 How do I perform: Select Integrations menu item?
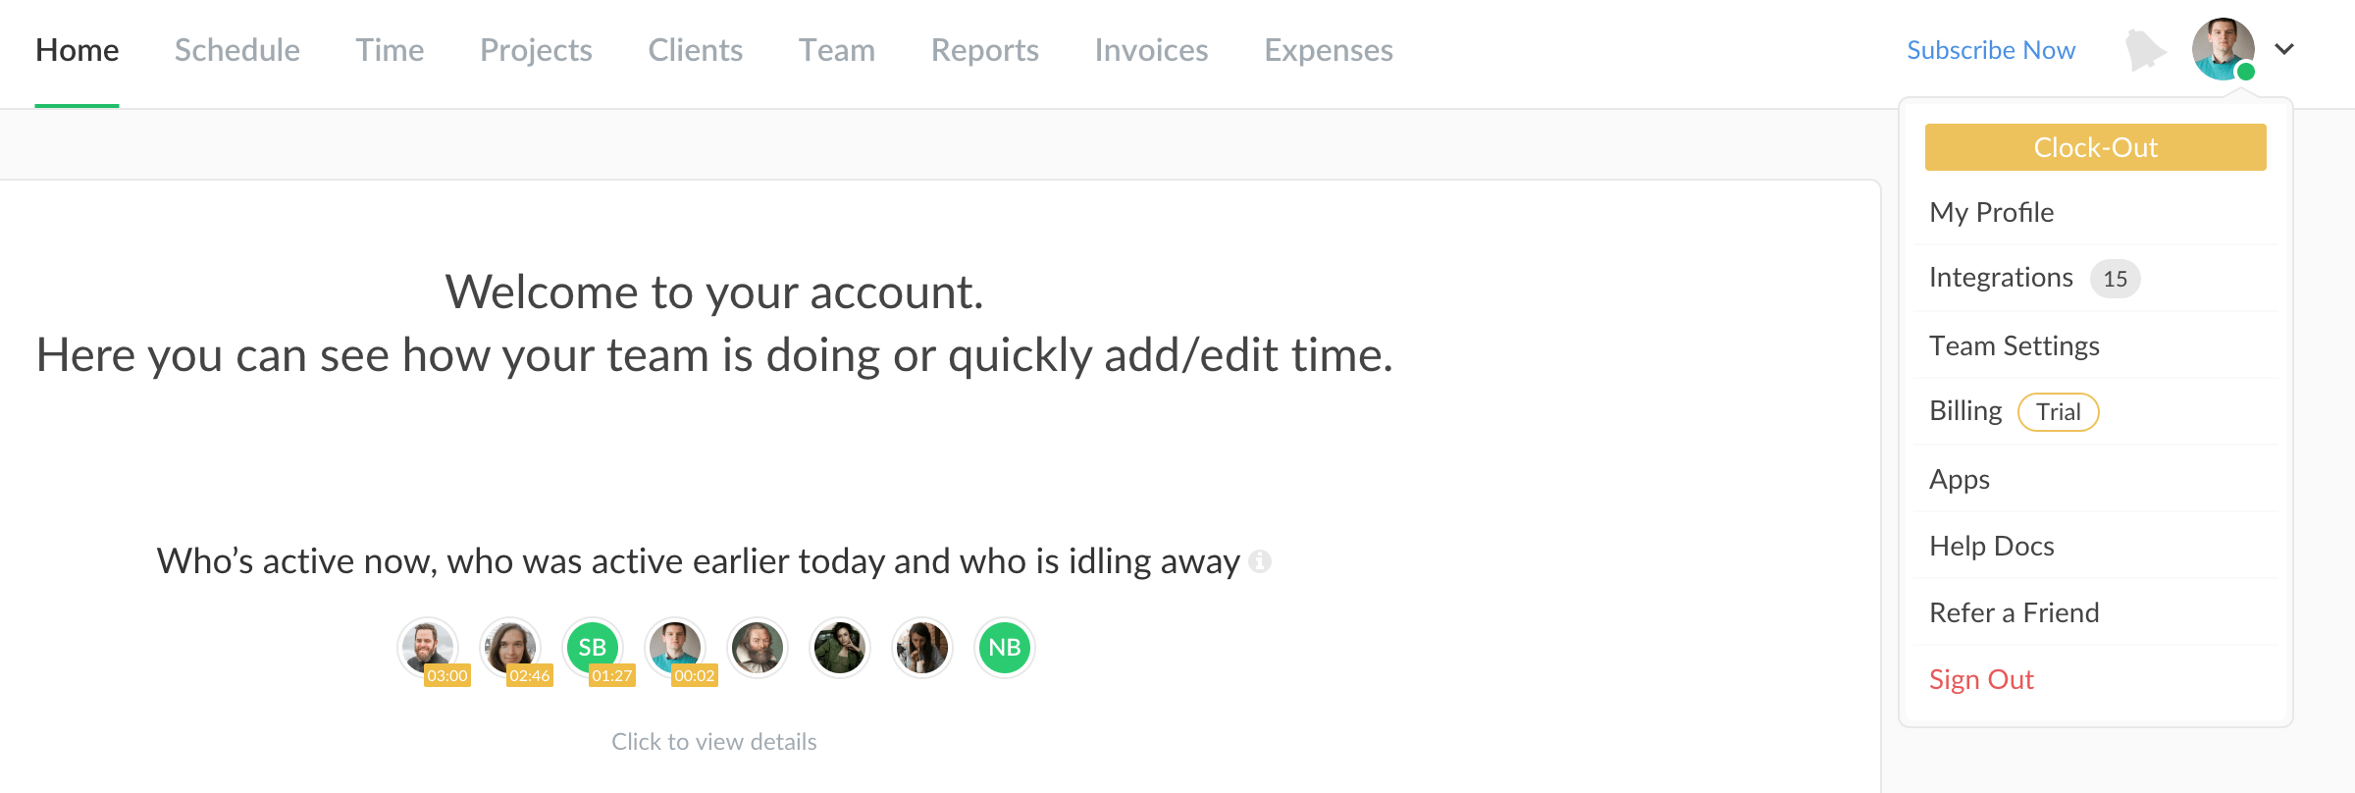point(2001,278)
